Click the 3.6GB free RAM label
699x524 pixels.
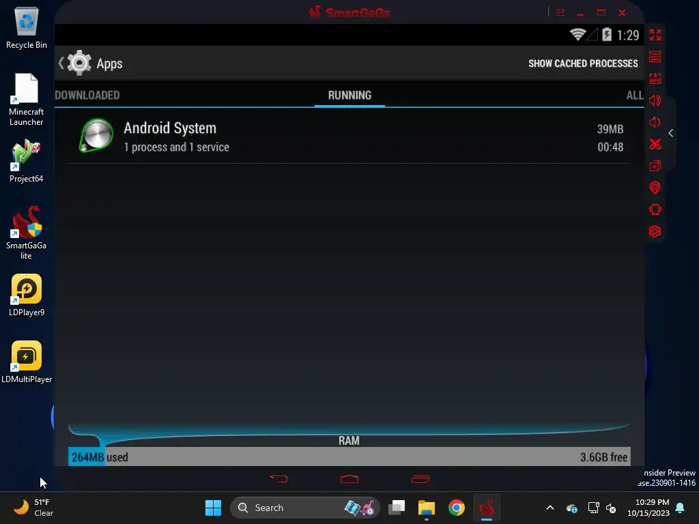point(603,457)
